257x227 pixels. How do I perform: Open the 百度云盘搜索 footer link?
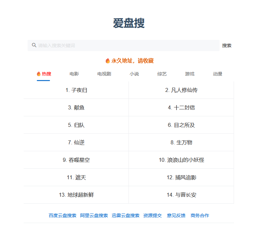(62, 215)
